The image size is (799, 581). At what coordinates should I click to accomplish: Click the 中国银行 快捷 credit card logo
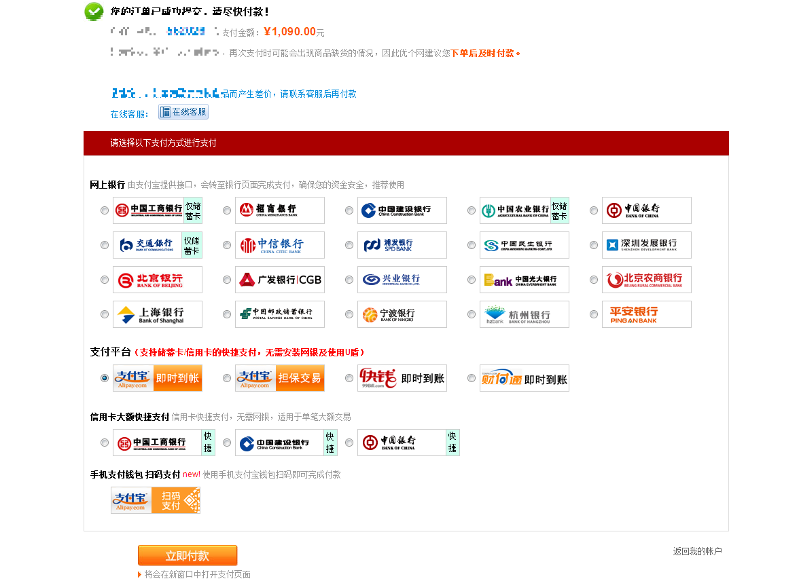[x=408, y=443]
